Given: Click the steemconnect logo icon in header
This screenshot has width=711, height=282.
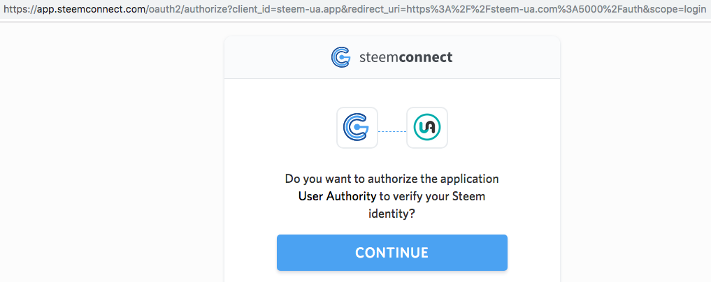Looking at the screenshot, I should click(340, 57).
